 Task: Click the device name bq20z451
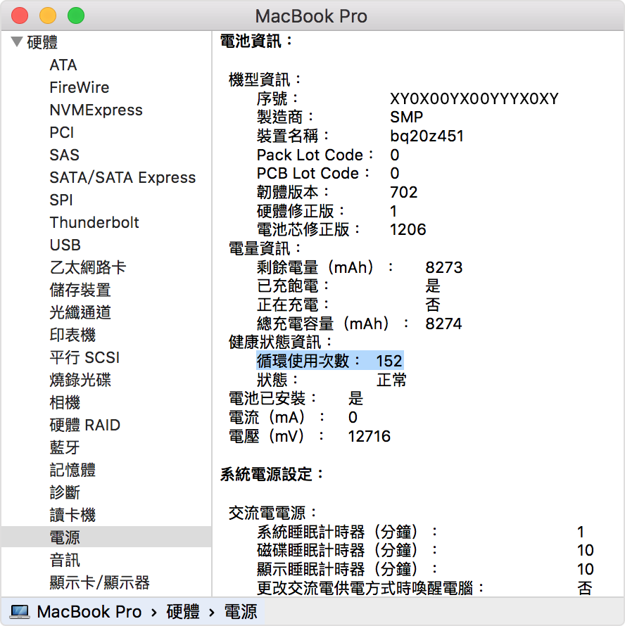[x=427, y=136]
